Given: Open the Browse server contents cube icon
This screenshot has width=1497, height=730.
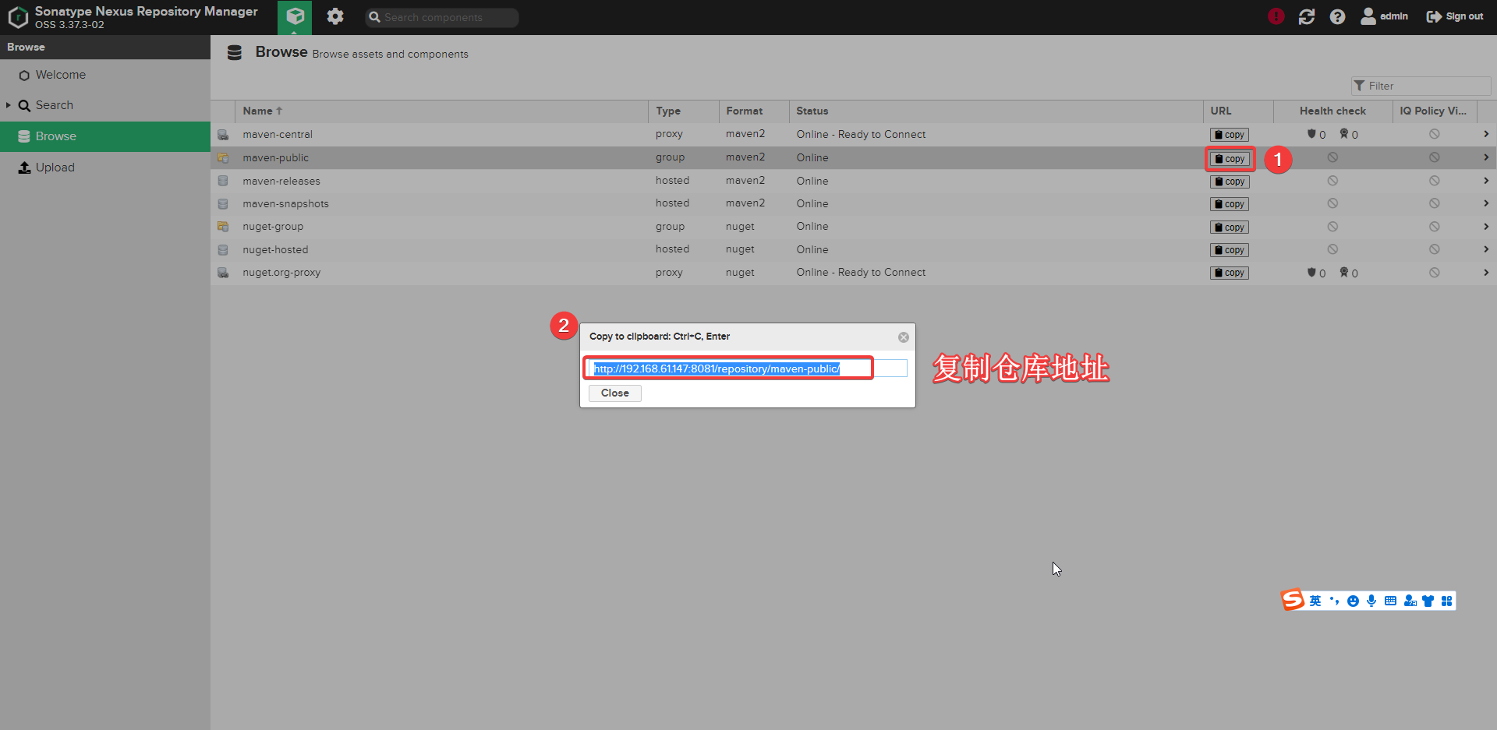Looking at the screenshot, I should (x=295, y=16).
